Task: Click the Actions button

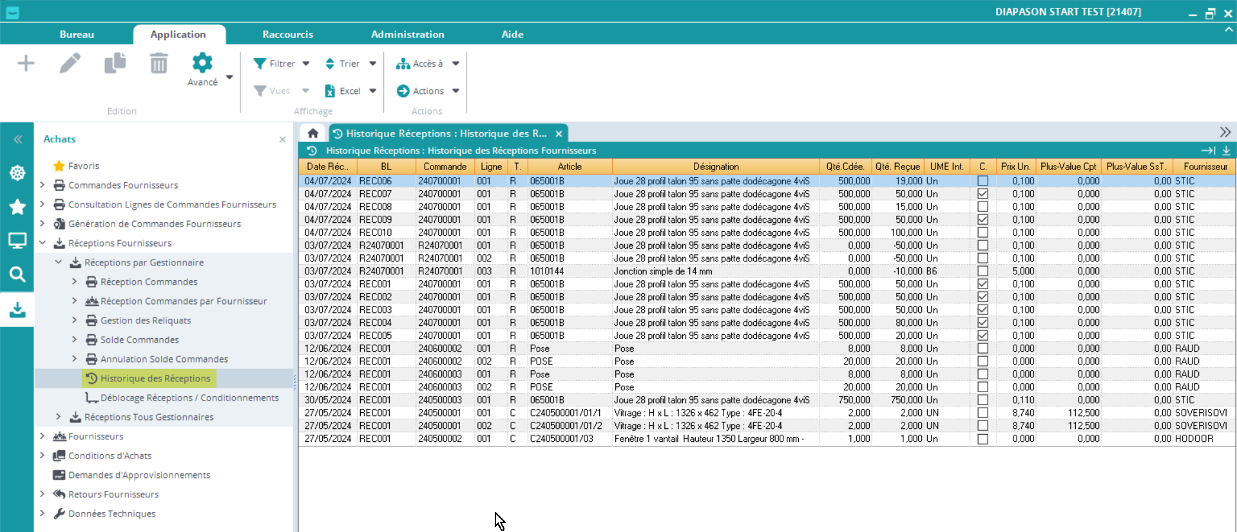Action: [421, 91]
